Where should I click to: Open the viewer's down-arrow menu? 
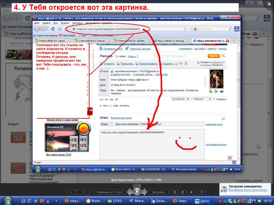pyautogui.click(x=202, y=192)
